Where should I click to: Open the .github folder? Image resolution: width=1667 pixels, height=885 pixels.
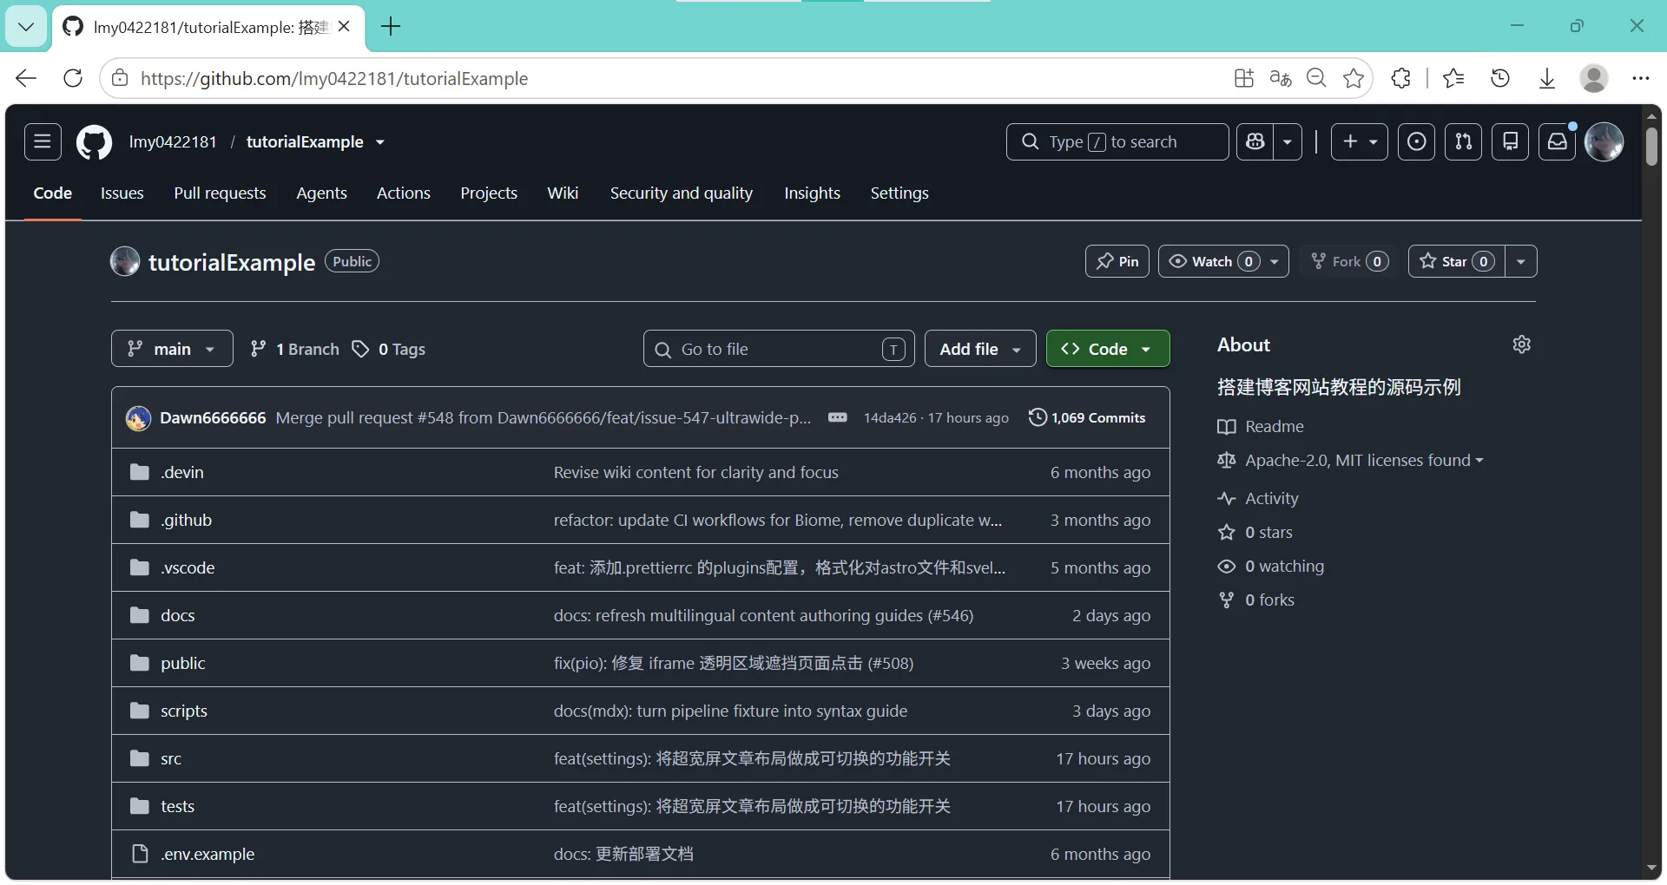point(186,520)
